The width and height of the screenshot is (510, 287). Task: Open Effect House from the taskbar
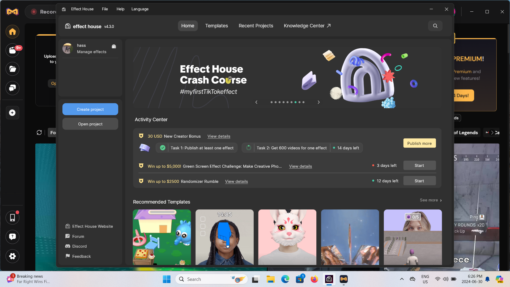329,279
